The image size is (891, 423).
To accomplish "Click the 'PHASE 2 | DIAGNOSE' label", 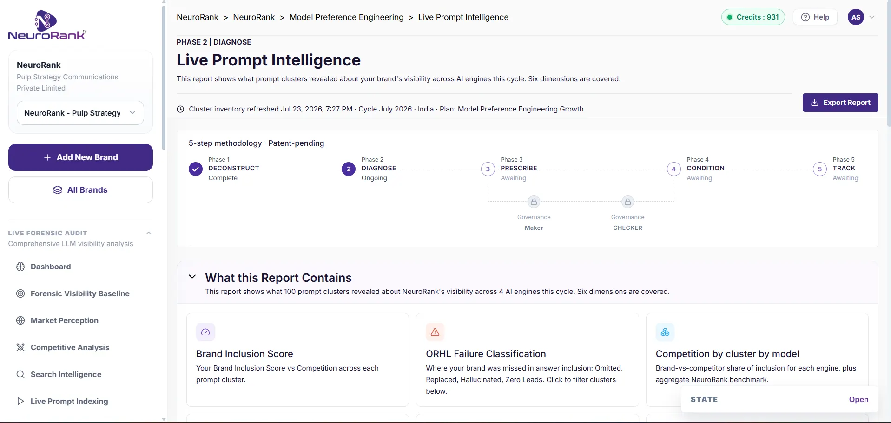I will coord(214,42).
